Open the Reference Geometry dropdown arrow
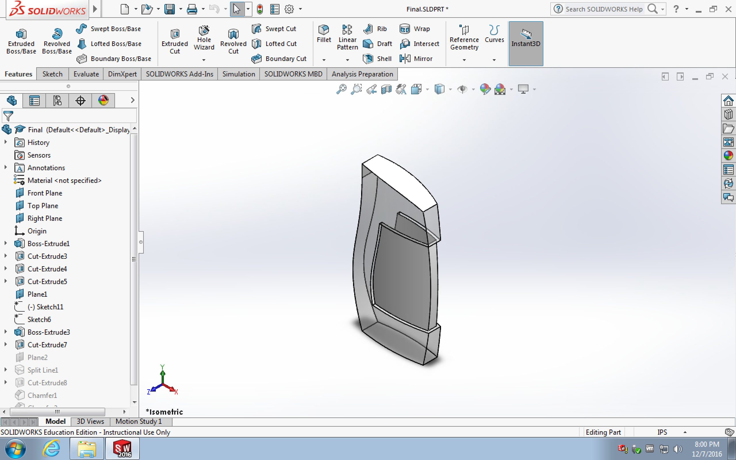 pyautogui.click(x=464, y=60)
